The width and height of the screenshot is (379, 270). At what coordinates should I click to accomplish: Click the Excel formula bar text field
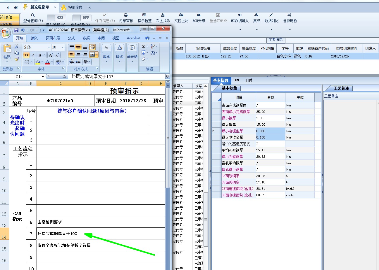pos(117,76)
